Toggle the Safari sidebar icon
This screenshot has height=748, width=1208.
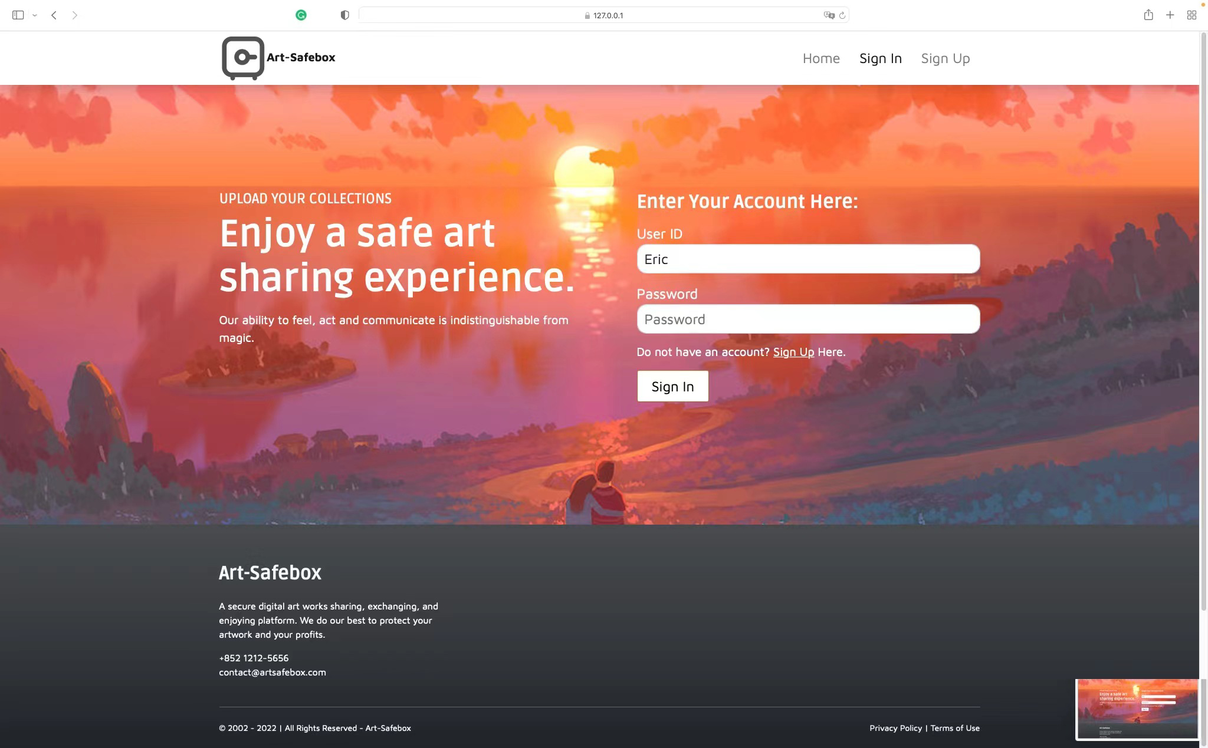[x=18, y=15]
